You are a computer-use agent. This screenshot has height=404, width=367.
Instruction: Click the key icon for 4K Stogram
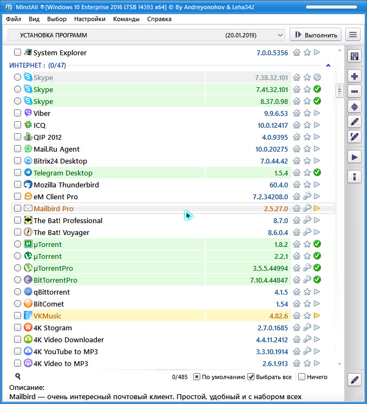click(307, 328)
